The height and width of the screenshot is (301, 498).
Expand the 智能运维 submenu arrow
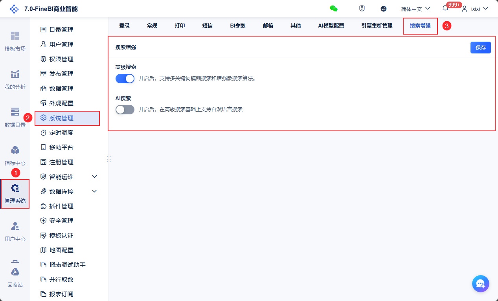[x=94, y=177]
